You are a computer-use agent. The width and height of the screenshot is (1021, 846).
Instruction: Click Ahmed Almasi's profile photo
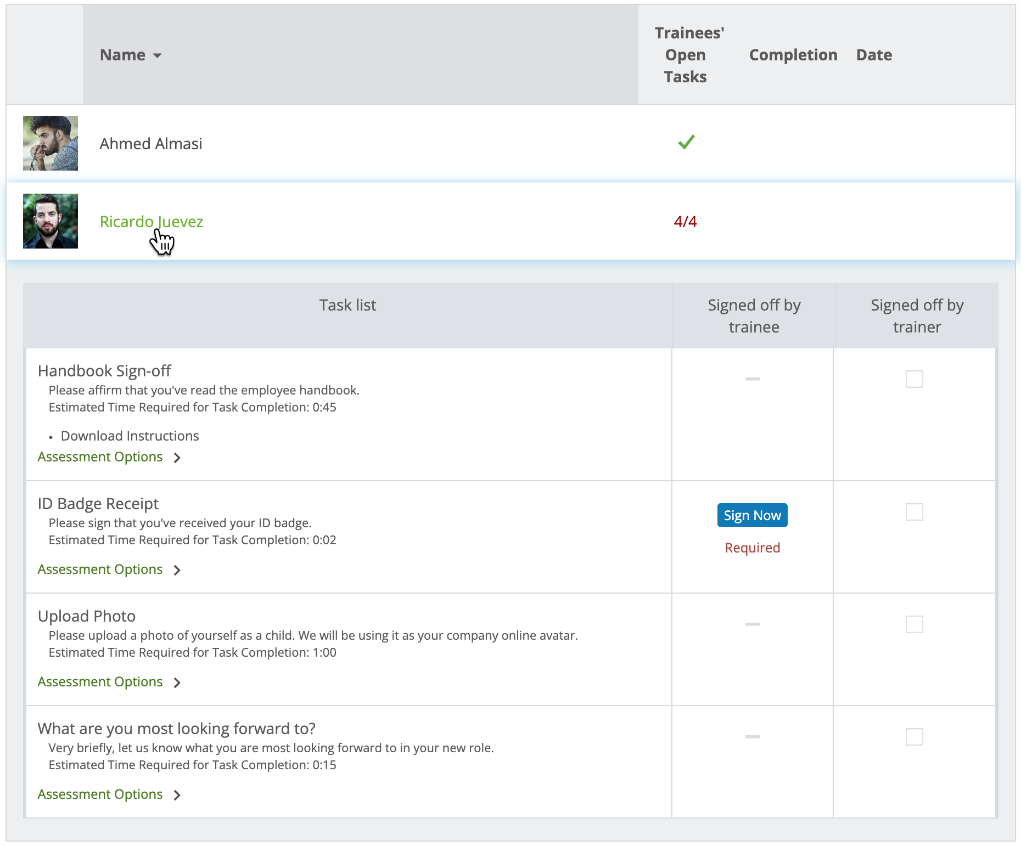click(50, 143)
